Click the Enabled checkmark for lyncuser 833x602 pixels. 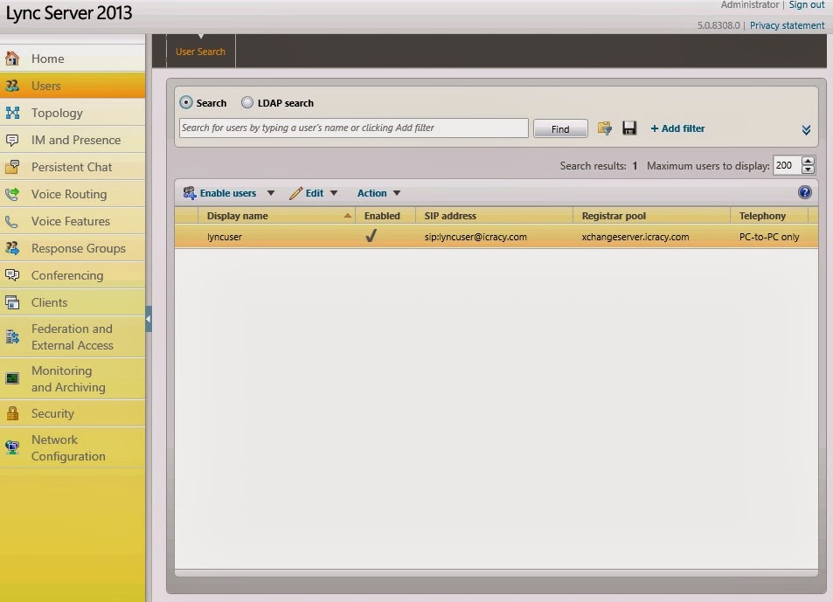coord(371,236)
